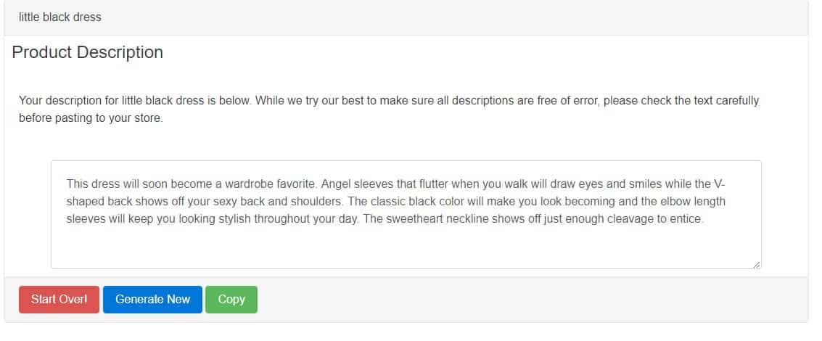822x341 pixels.
Task: Click the little black dress panel header
Action: click(x=406, y=17)
